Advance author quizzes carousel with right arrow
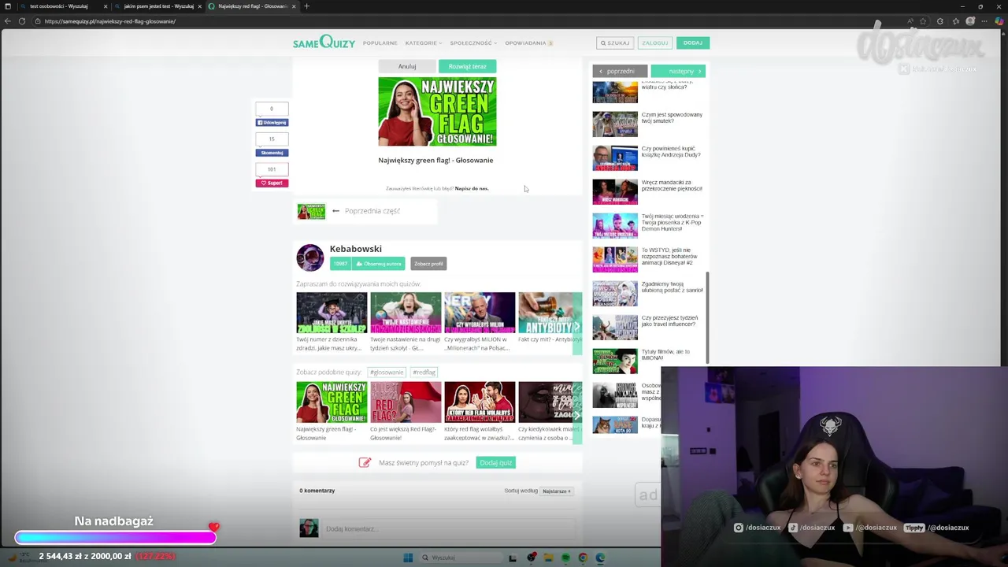Screen dimensions: 1008x567 pos(577,326)
